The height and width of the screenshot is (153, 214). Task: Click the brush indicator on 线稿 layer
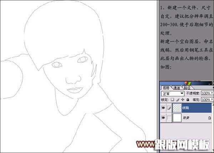[169, 107]
